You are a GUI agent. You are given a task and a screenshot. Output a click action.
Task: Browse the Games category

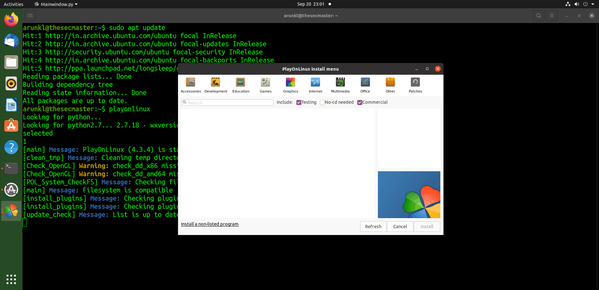(265, 85)
